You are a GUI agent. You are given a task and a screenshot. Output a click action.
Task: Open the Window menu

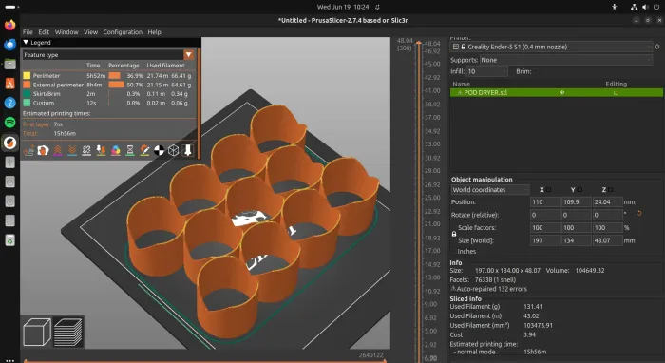pos(66,31)
